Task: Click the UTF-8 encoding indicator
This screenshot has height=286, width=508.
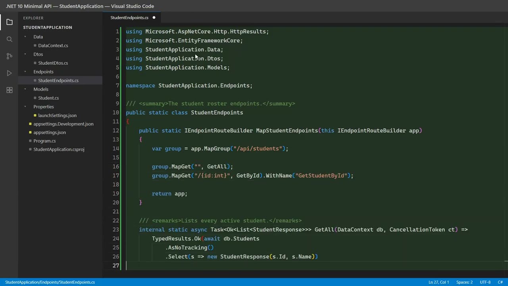Action: pyautogui.click(x=485, y=282)
